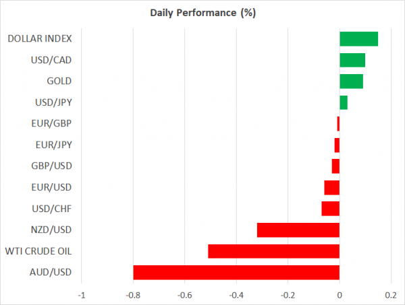Select the -0.4 axis tick label
Screen dimensions: 405x305
[236, 295]
